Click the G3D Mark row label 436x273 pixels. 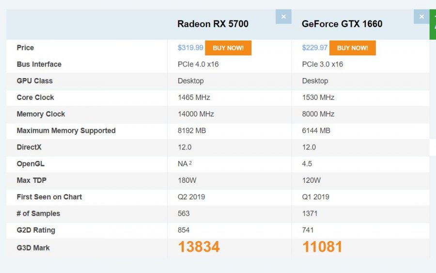coord(33,248)
